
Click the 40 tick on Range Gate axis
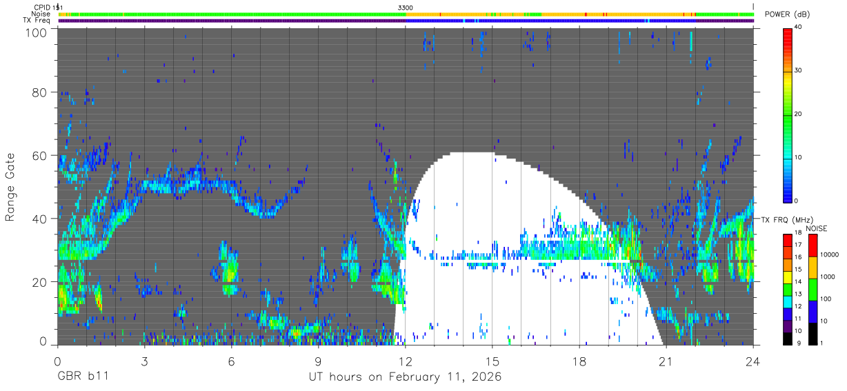tap(41, 219)
